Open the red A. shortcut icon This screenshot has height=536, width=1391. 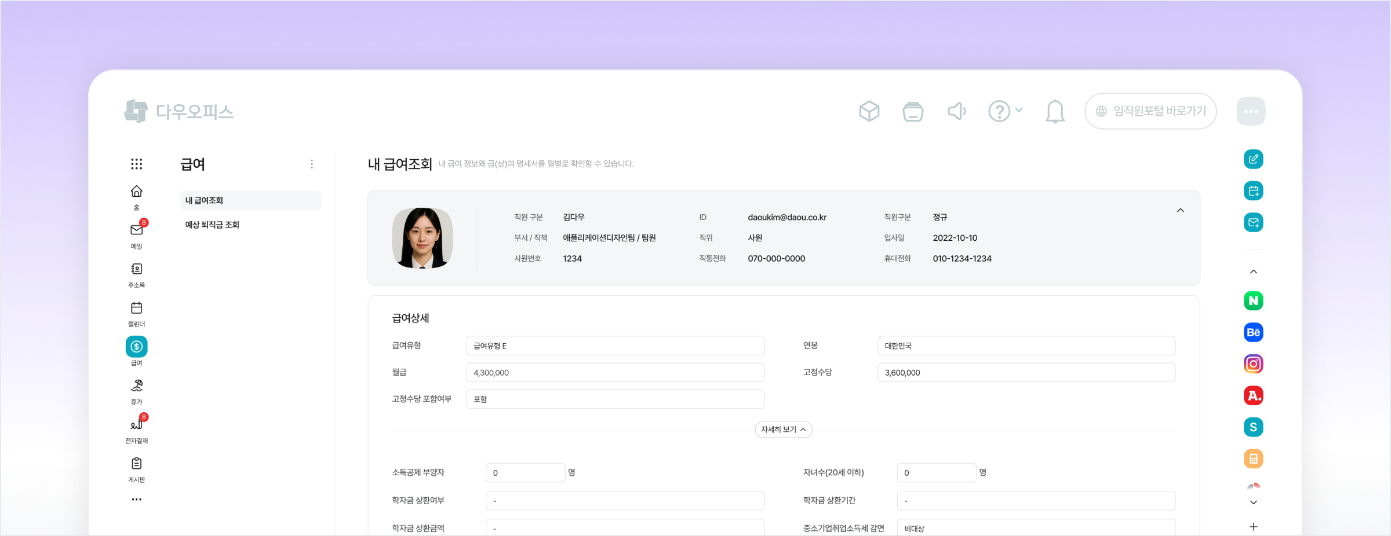tap(1253, 396)
